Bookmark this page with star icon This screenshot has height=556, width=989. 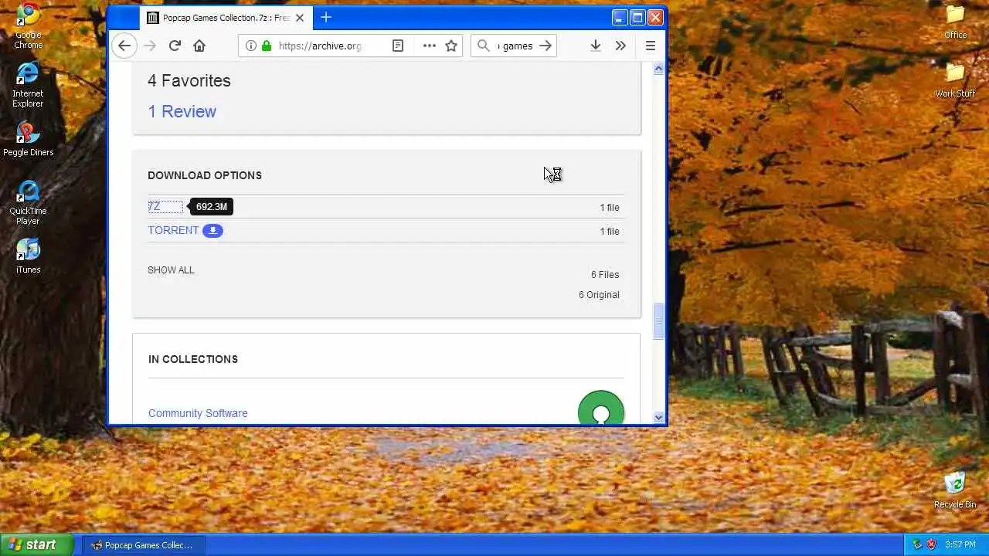451,46
